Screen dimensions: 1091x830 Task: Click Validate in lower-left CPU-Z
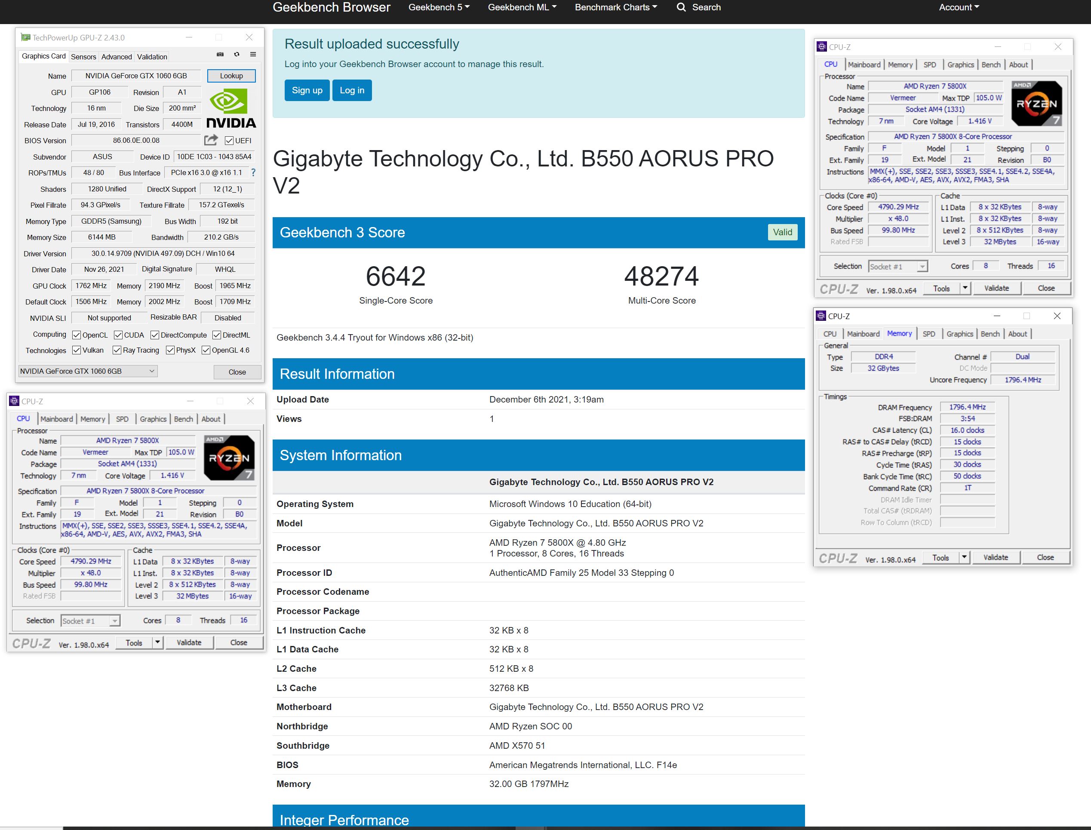(x=189, y=642)
